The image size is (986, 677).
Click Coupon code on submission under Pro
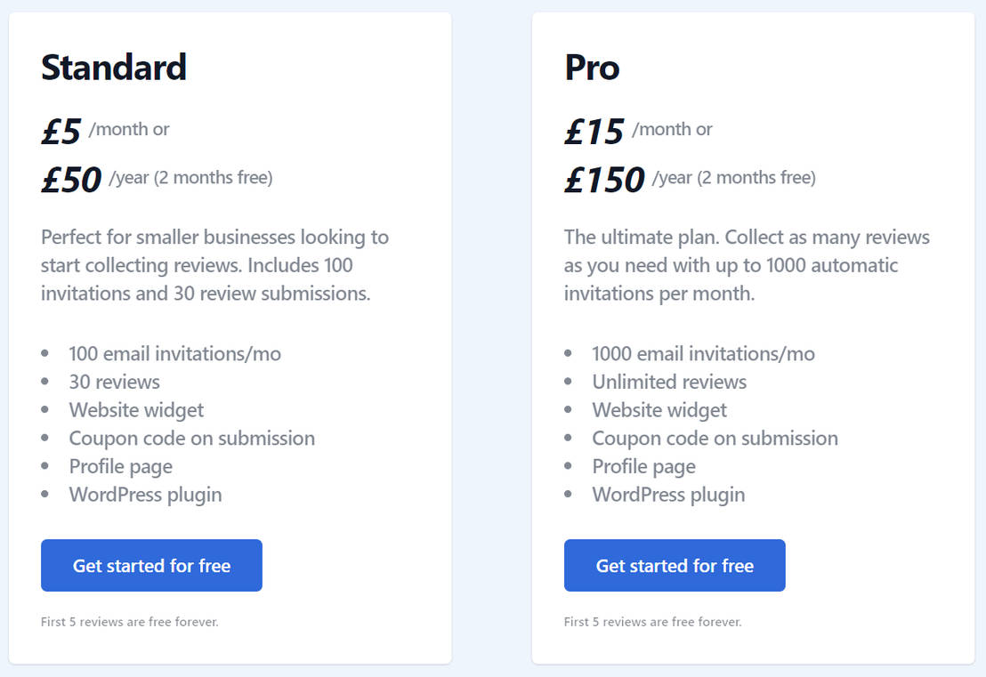[715, 439]
